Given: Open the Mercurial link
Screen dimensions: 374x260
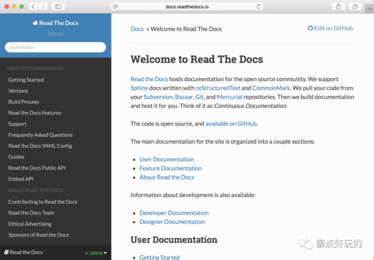Looking at the screenshot, I should click(230, 97).
